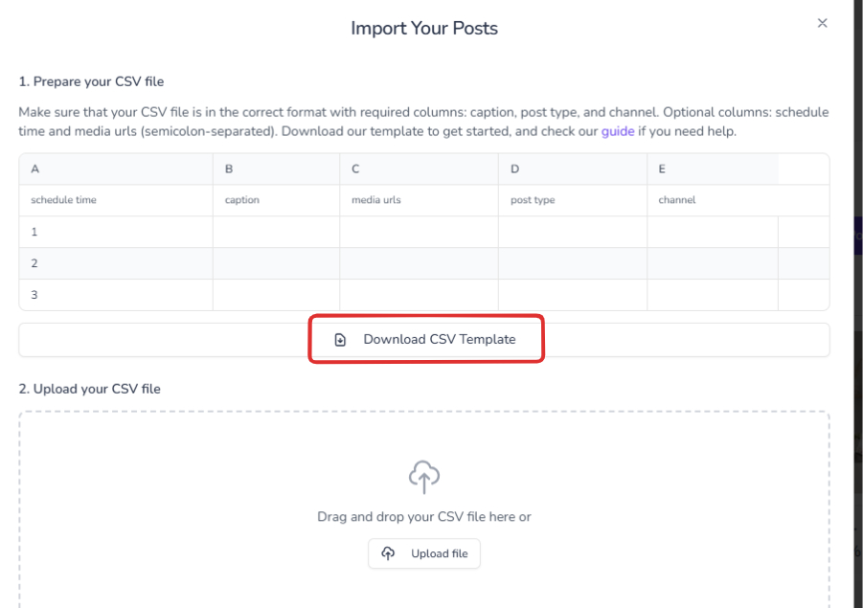863x608 pixels.
Task: Click the drag and drop CSV text
Action: tap(424, 517)
